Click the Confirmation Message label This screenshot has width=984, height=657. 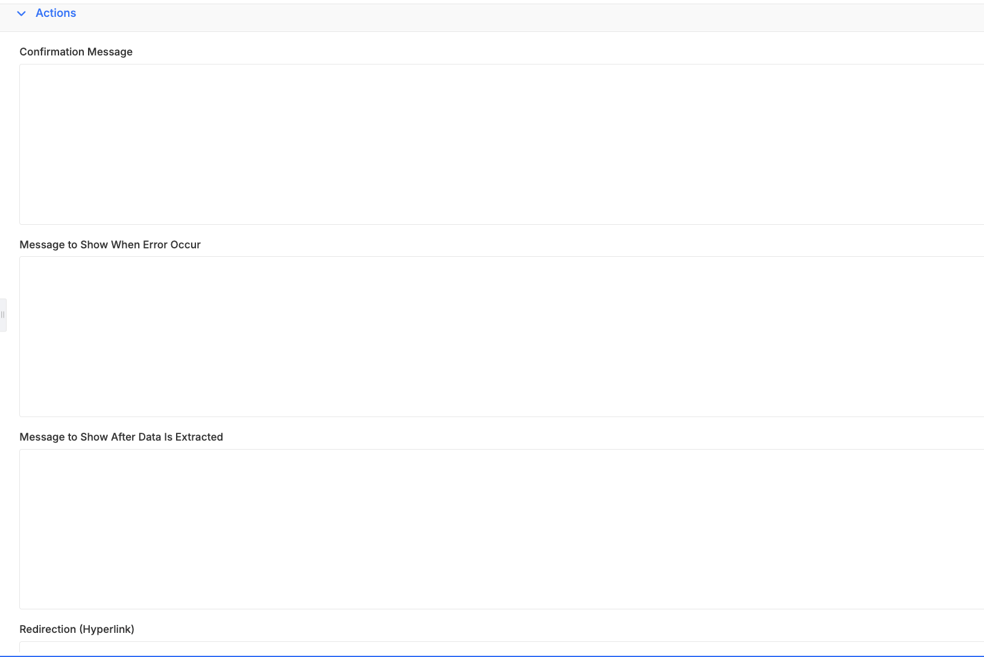click(x=76, y=52)
